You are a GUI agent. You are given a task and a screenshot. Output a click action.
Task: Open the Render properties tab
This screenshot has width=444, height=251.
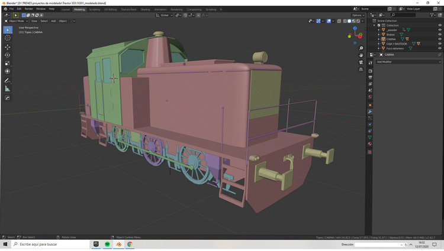[x=370, y=71]
